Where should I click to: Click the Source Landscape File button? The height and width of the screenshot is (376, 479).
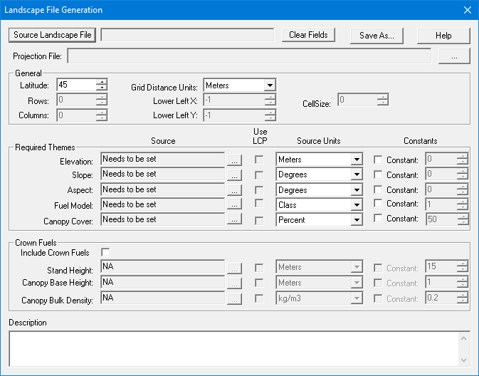tap(52, 35)
